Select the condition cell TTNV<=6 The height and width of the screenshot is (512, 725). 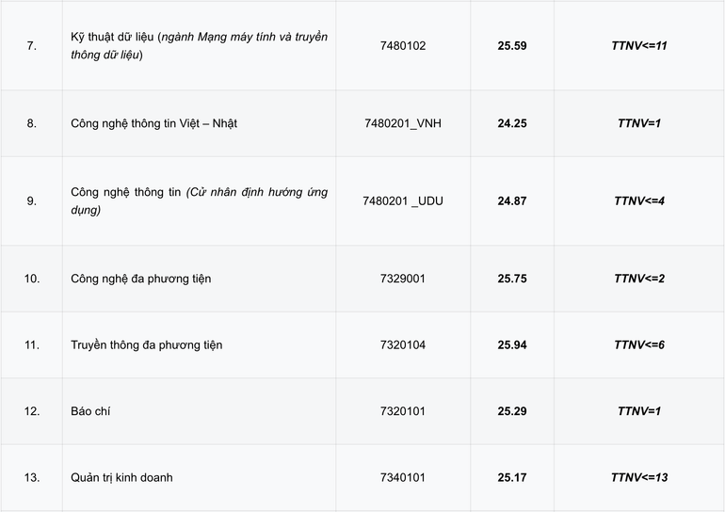[639, 345]
